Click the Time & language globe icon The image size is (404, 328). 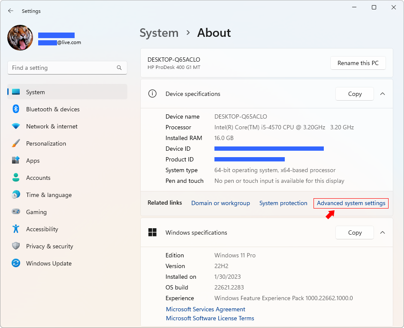[16, 195]
